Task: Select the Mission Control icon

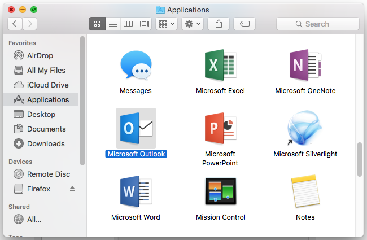Action: [x=221, y=191]
